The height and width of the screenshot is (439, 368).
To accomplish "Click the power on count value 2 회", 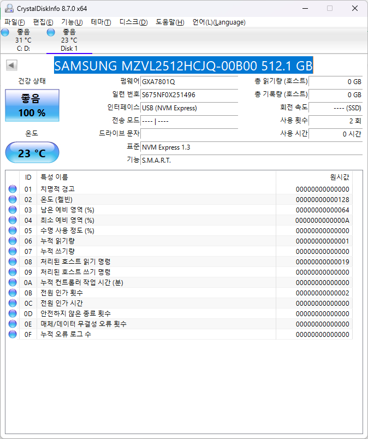I will tap(335, 121).
